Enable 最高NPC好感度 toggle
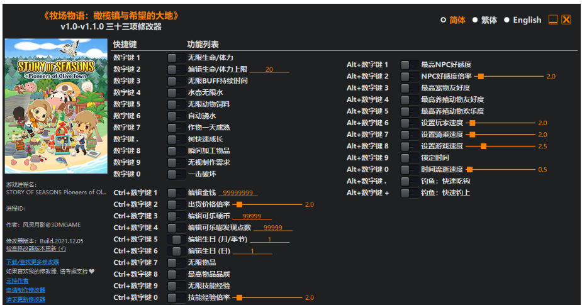The image size is (582, 305). tap(409, 65)
